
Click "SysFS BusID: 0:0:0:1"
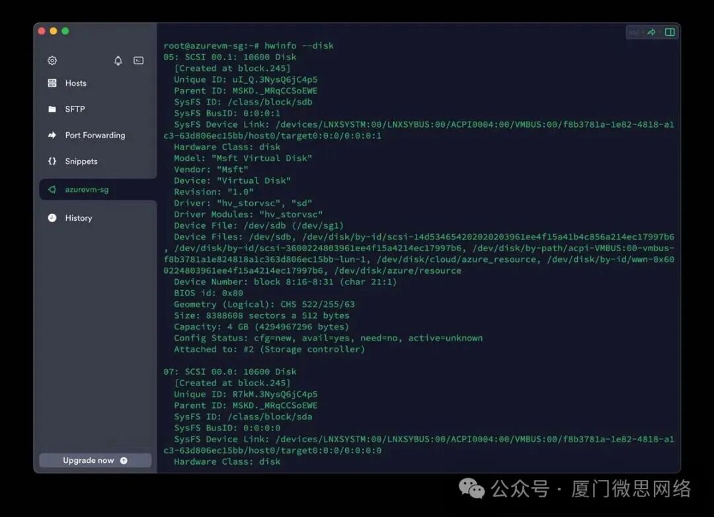coord(227,114)
